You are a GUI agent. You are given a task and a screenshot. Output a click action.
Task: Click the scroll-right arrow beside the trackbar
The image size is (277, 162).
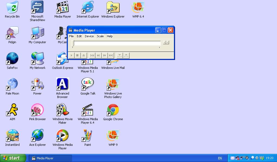[167, 42]
